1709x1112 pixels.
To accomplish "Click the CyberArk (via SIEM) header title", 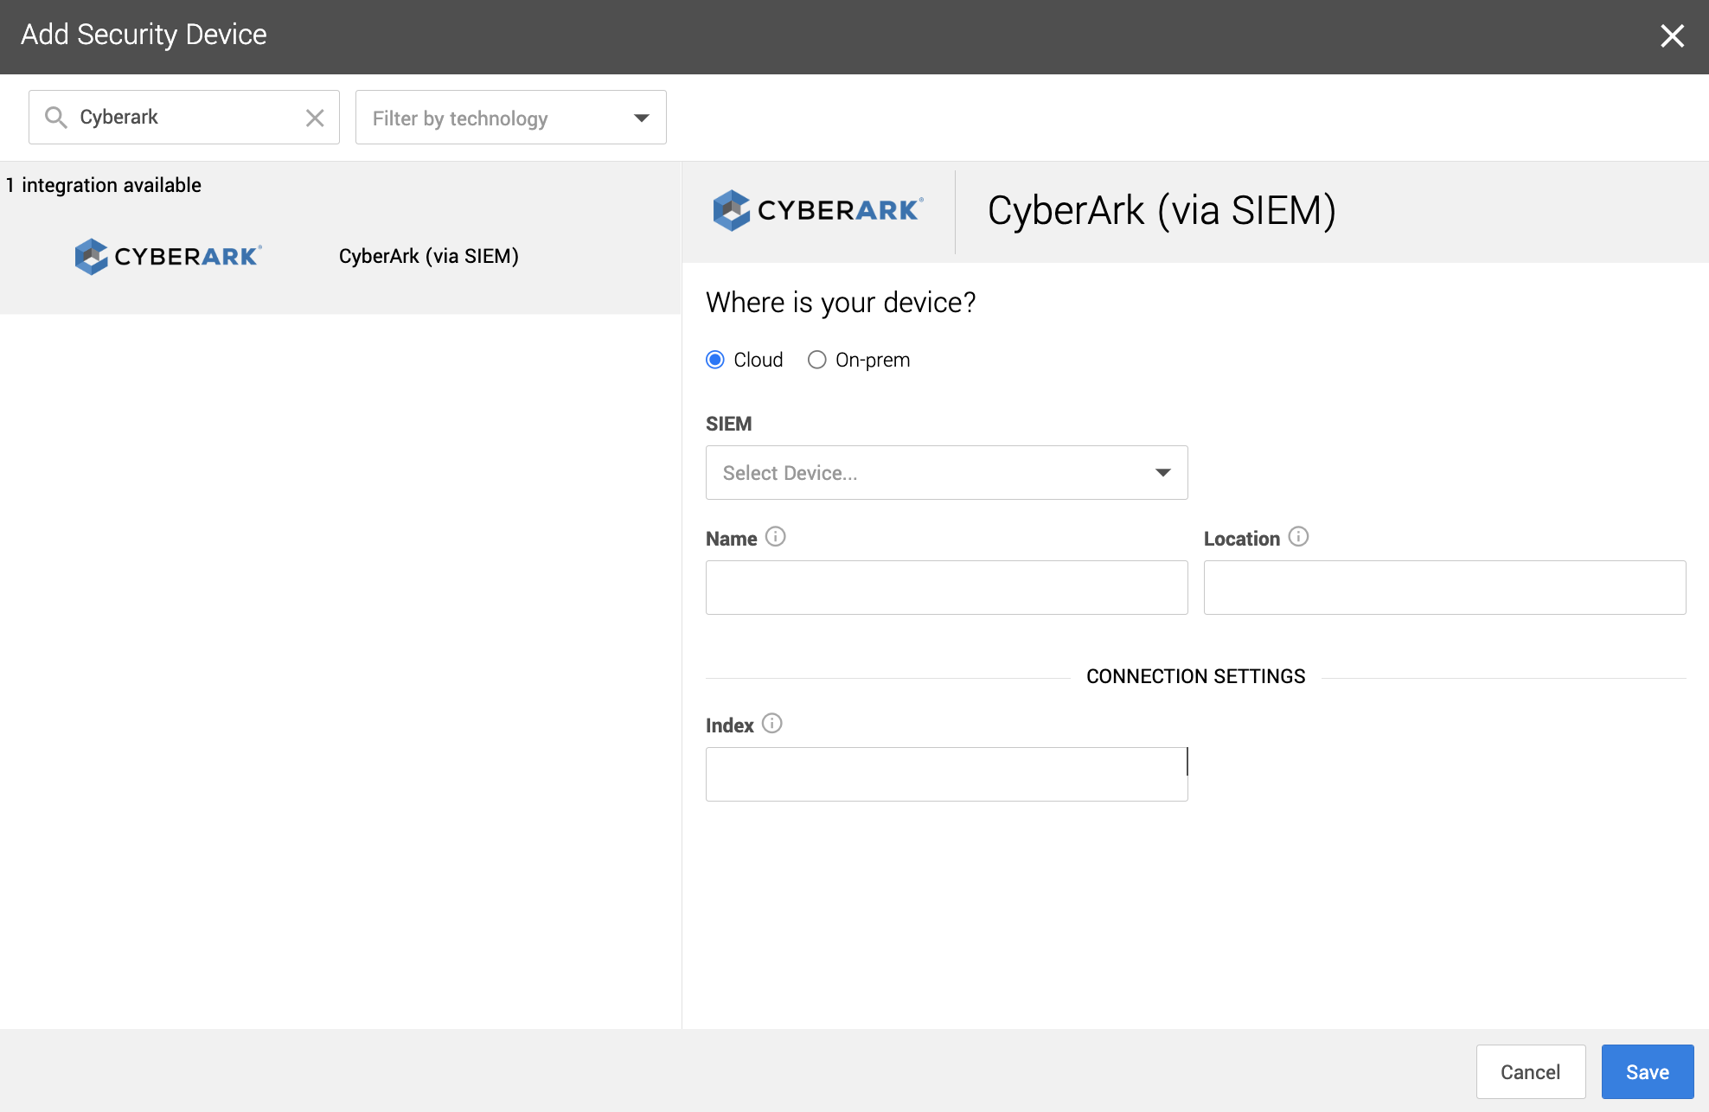I will [x=1162, y=211].
